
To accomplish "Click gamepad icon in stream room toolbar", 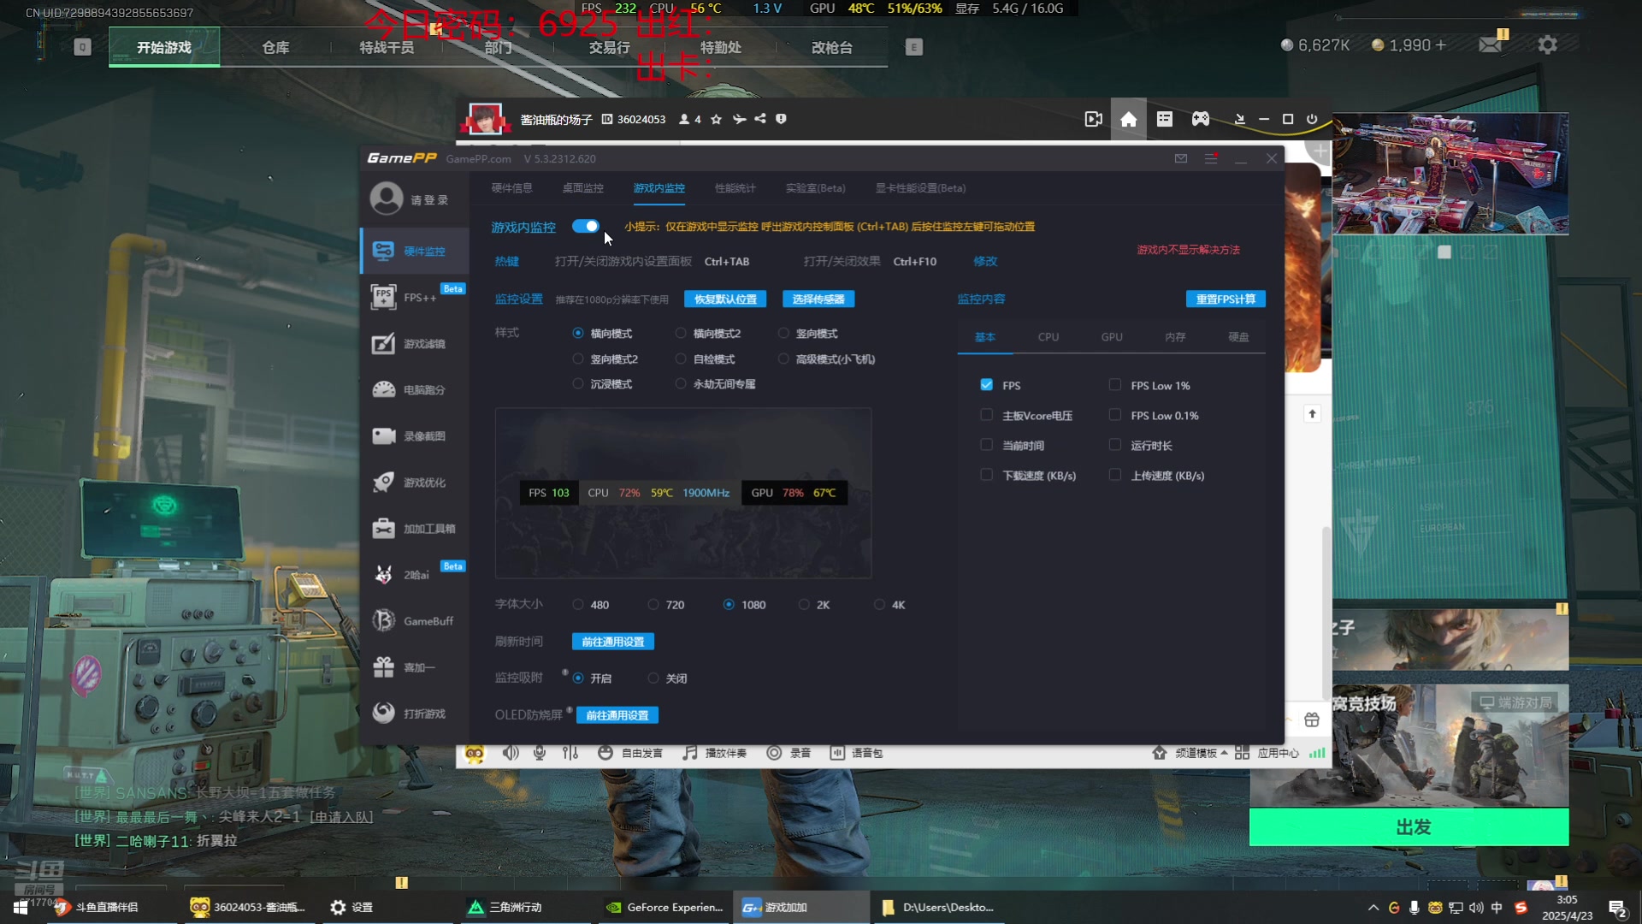I will point(1201,119).
